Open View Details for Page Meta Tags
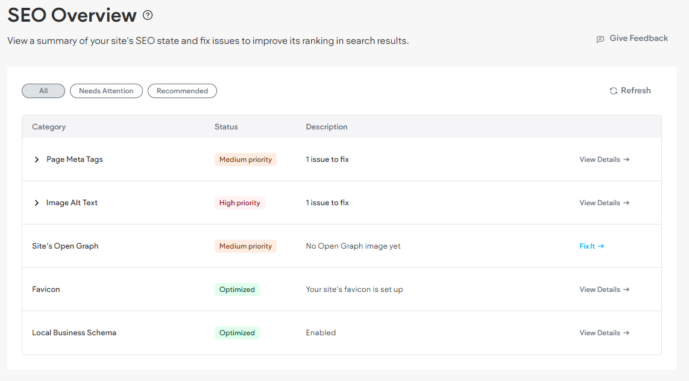The width and height of the screenshot is (689, 381). 599,159
